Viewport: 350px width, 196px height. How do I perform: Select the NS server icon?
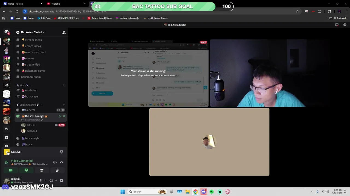(x=7, y=85)
